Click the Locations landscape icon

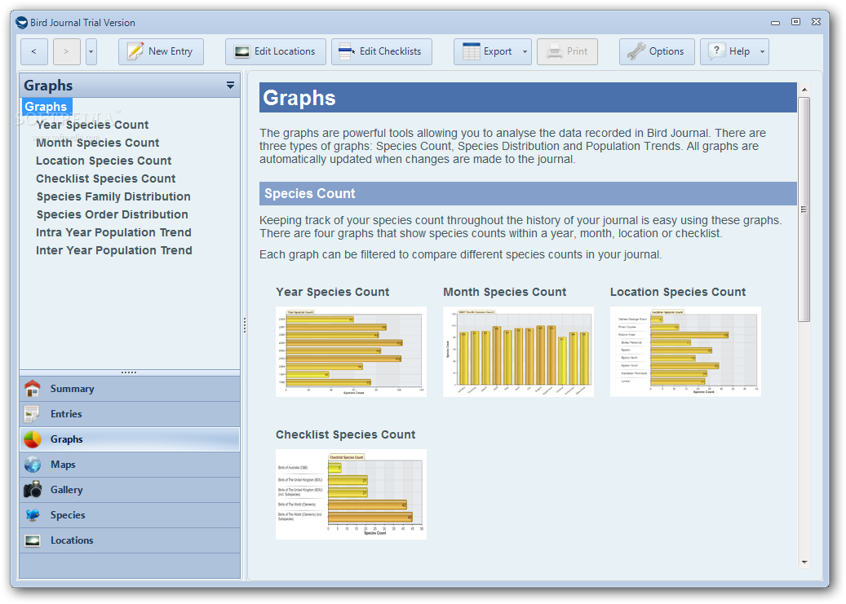click(x=33, y=540)
